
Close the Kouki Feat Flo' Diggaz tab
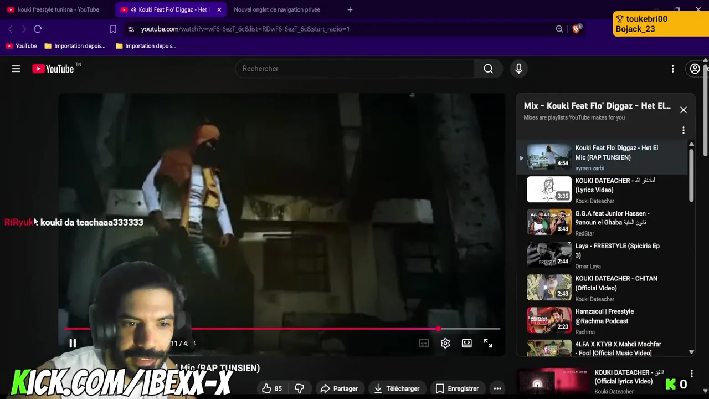pos(219,9)
